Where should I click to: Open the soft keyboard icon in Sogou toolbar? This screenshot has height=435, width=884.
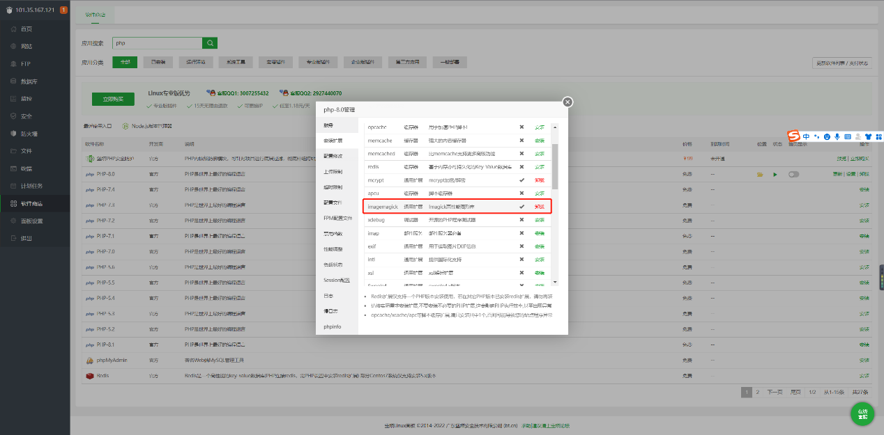click(x=848, y=136)
